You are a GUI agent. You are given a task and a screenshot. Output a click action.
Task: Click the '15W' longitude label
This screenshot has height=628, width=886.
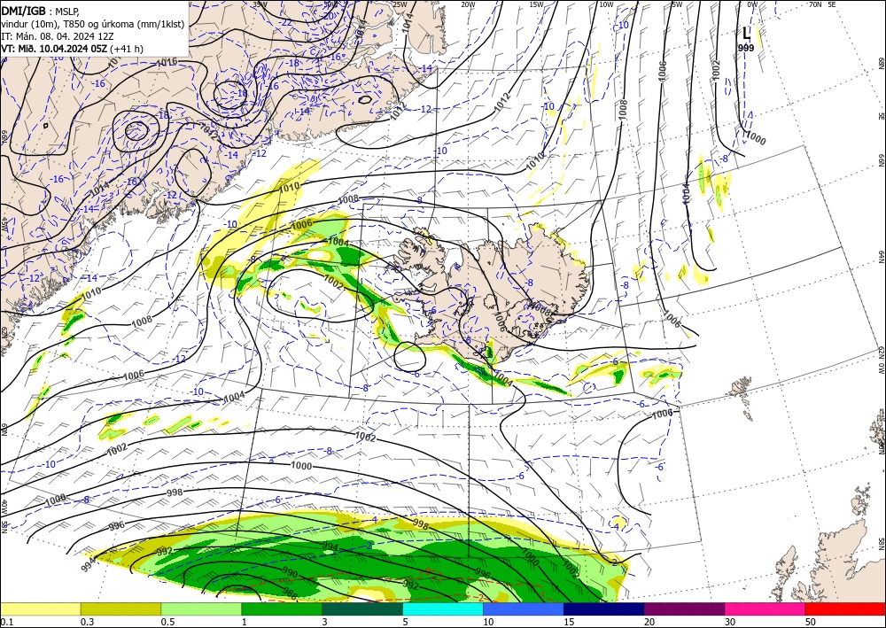(x=536, y=4)
